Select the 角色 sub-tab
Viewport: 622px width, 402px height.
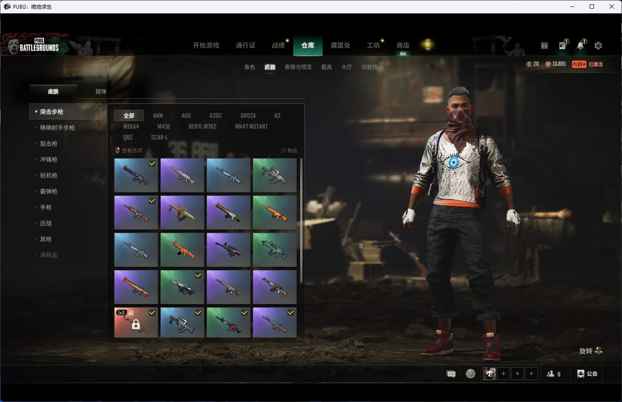click(x=249, y=67)
